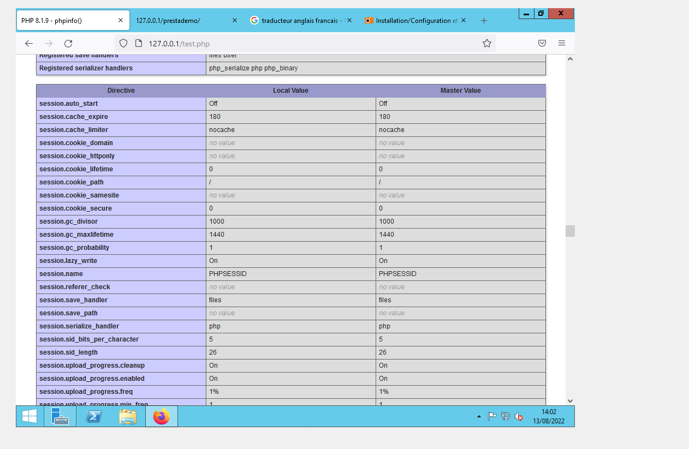The width and height of the screenshot is (689, 449).
Task: Click the 1% local value of session.upload_progress.freq
Action: pos(291,392)
